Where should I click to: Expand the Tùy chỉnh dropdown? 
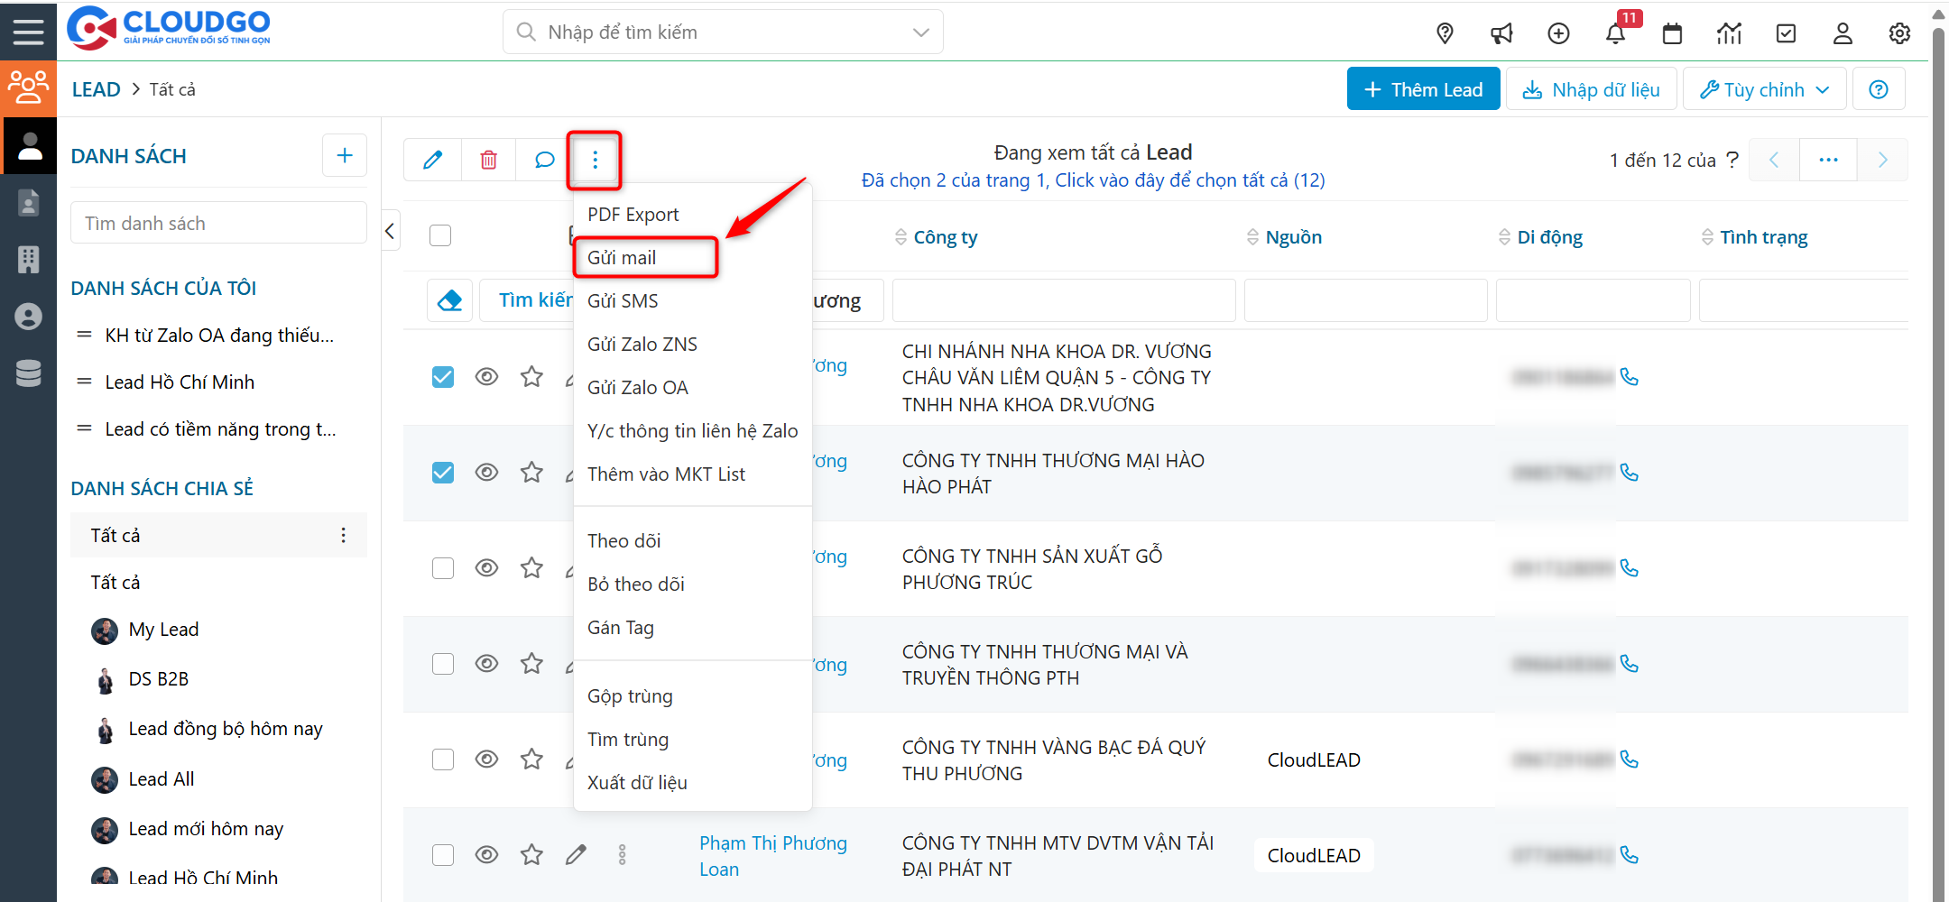1764,89
